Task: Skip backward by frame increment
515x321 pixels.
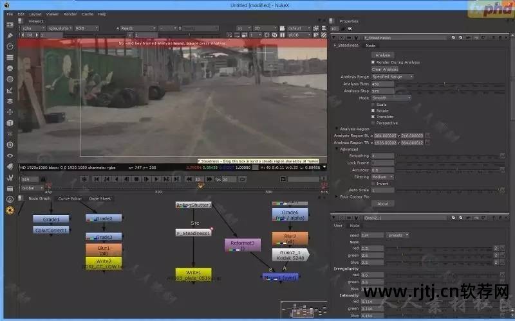Action: (189, 179)
